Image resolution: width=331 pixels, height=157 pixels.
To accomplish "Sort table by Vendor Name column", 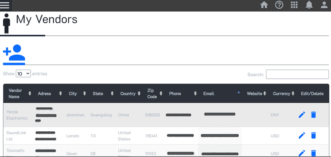I will (19, 93).
